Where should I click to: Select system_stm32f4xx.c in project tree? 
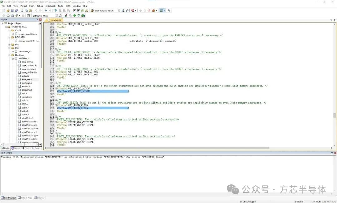tap(28, 34)
